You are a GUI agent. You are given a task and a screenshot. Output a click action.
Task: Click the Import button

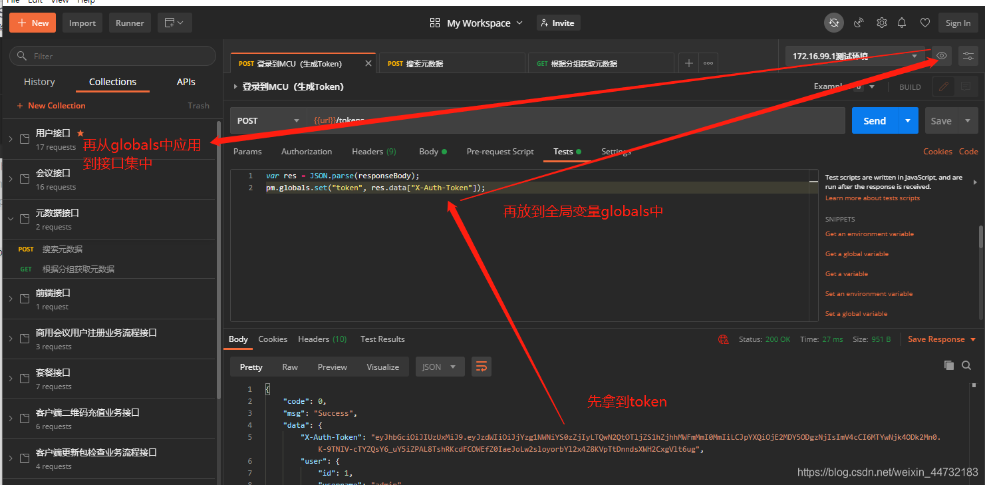tap(82, 23)
